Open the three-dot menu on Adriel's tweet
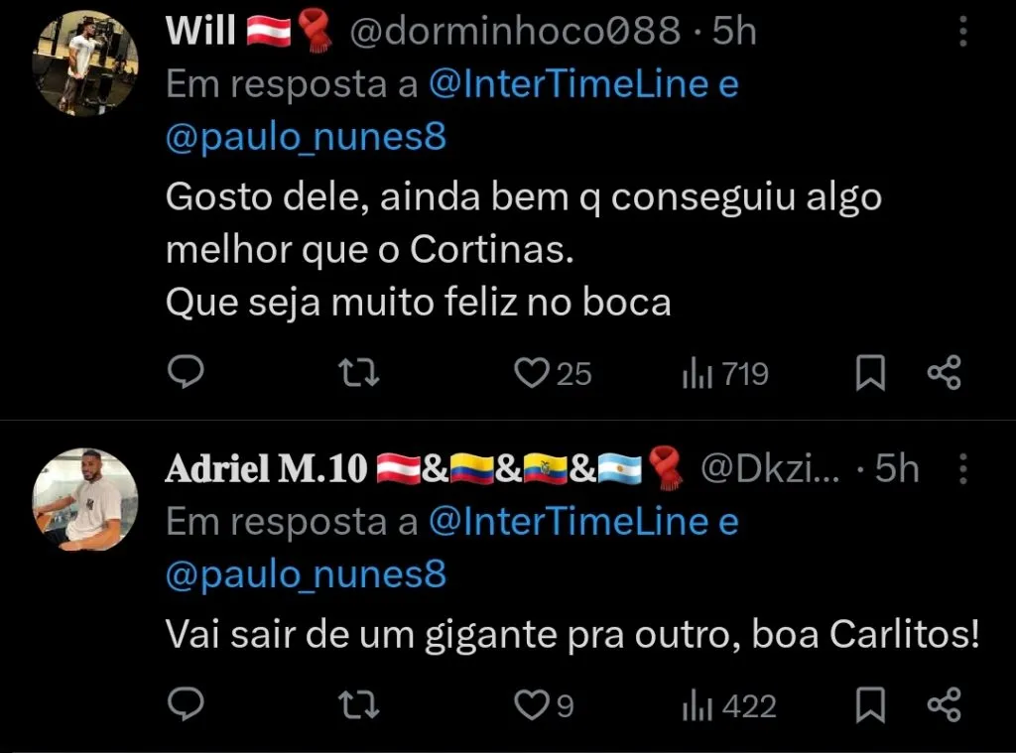1016x753 pixels. click(x=961, y=467)
